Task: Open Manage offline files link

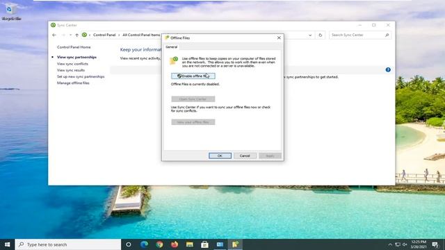Action: (x=73, y=83)
